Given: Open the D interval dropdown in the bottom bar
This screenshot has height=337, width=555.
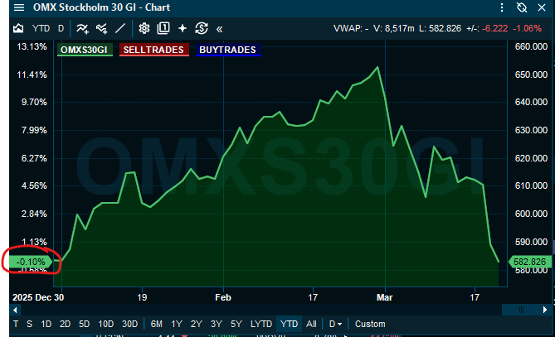Looking at the screenshot, I should 335,324.
